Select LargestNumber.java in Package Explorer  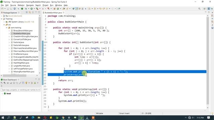click(x=21, y=66)
